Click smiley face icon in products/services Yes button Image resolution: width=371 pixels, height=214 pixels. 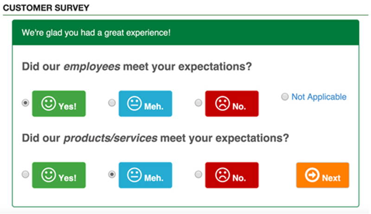pos(49,175)
